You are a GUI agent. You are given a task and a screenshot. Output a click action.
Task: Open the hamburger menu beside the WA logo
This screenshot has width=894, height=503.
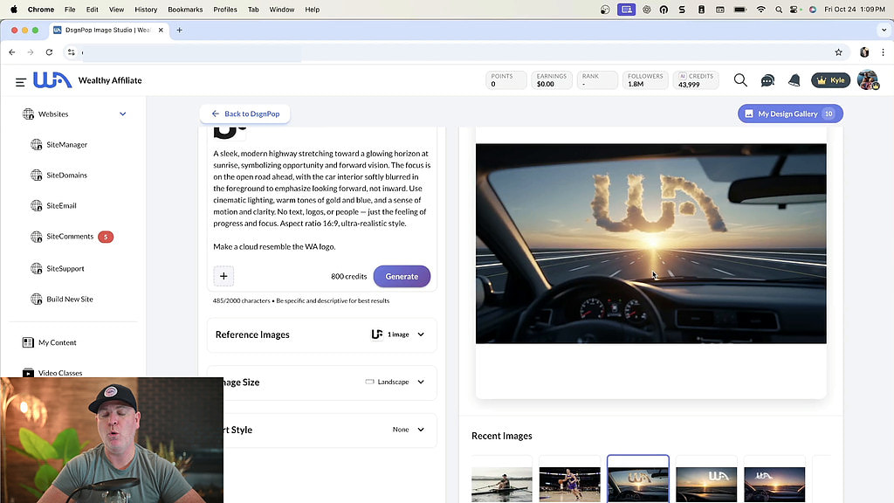point(20,81)
